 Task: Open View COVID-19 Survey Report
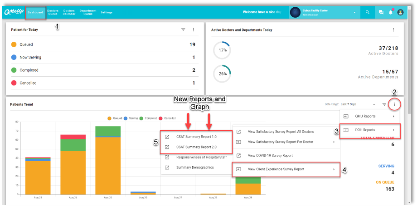tap(270, 155)
